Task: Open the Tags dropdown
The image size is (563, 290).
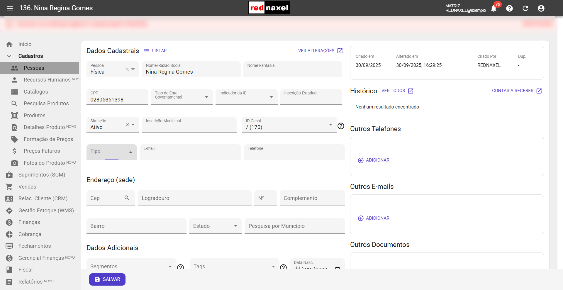Action: click(234, 264)
